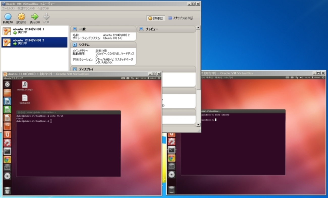Image resolution: width=328 pixels, height=198 pixels.
Task: Open Ubuntu One in VM 1 launcher
Action: coord(7,134)
